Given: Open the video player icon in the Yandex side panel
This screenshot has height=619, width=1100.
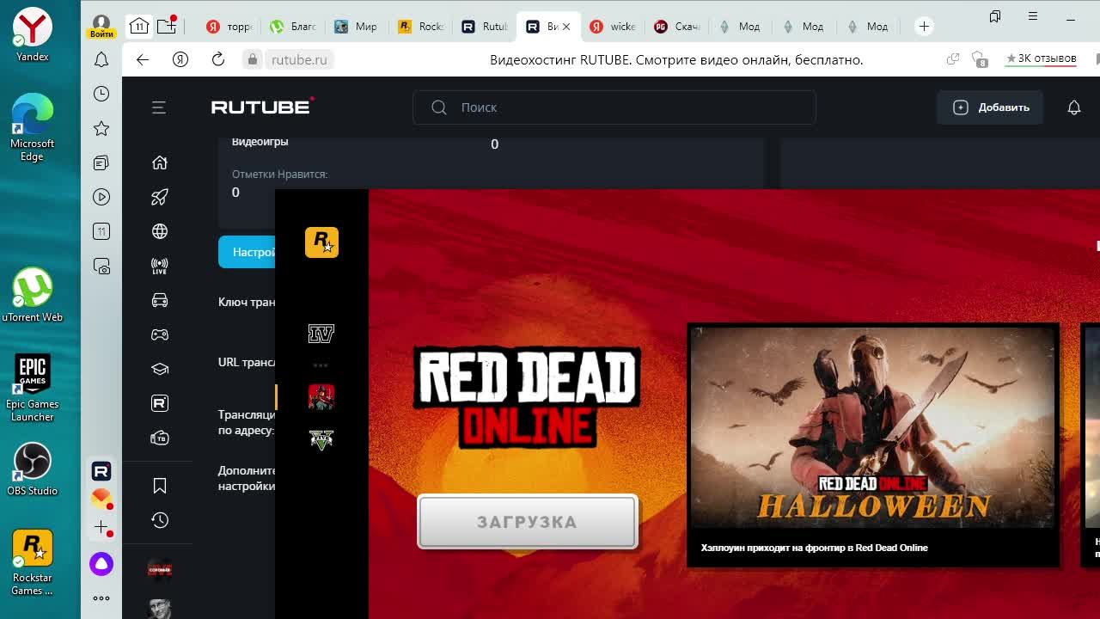Looking at the screenshot, I should (x=101, y=197).
